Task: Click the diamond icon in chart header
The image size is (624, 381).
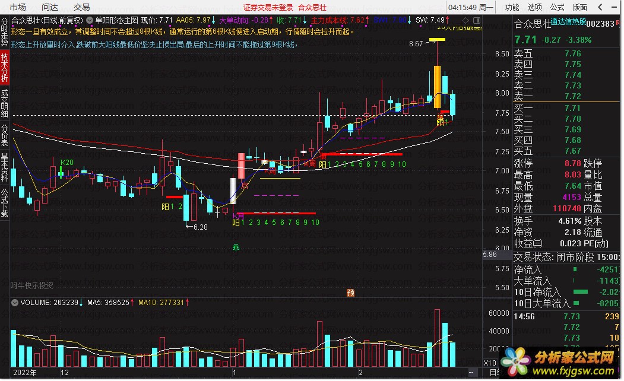Action: click(x=466, y=20)
